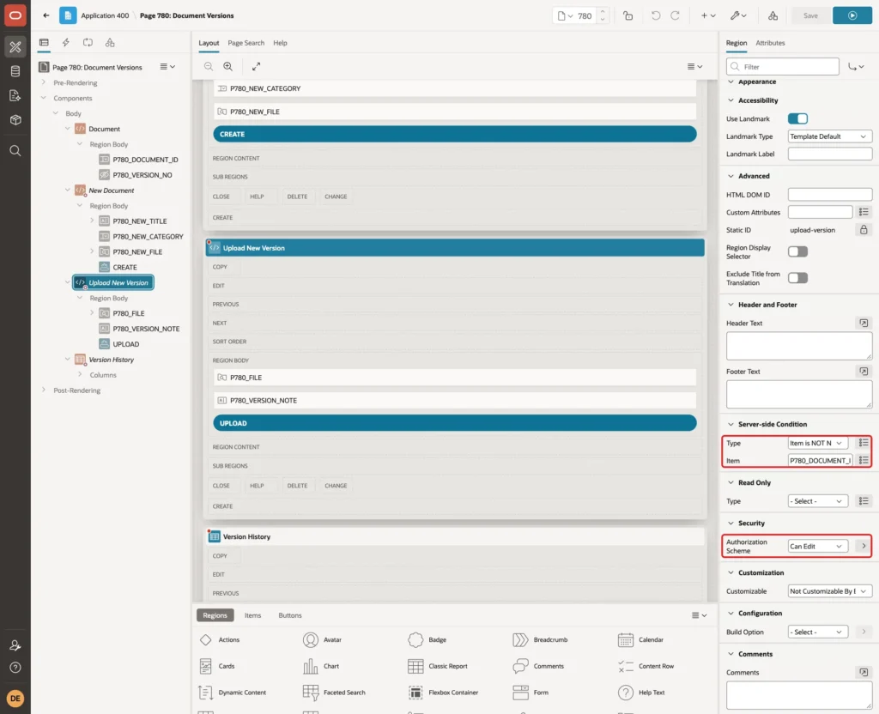
Task: Open the Help tab in layout pane
Action: (280, 43)
